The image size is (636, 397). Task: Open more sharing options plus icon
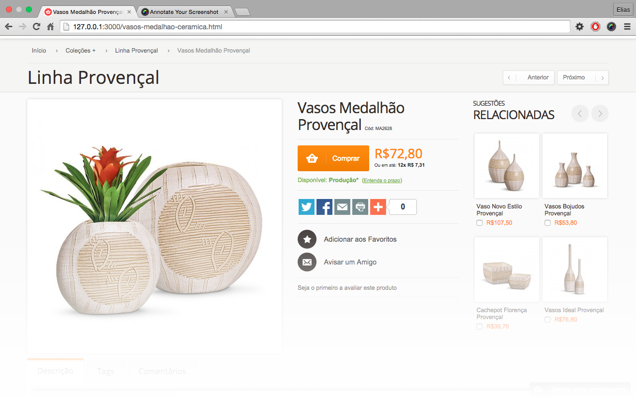(x=378, y=207)
